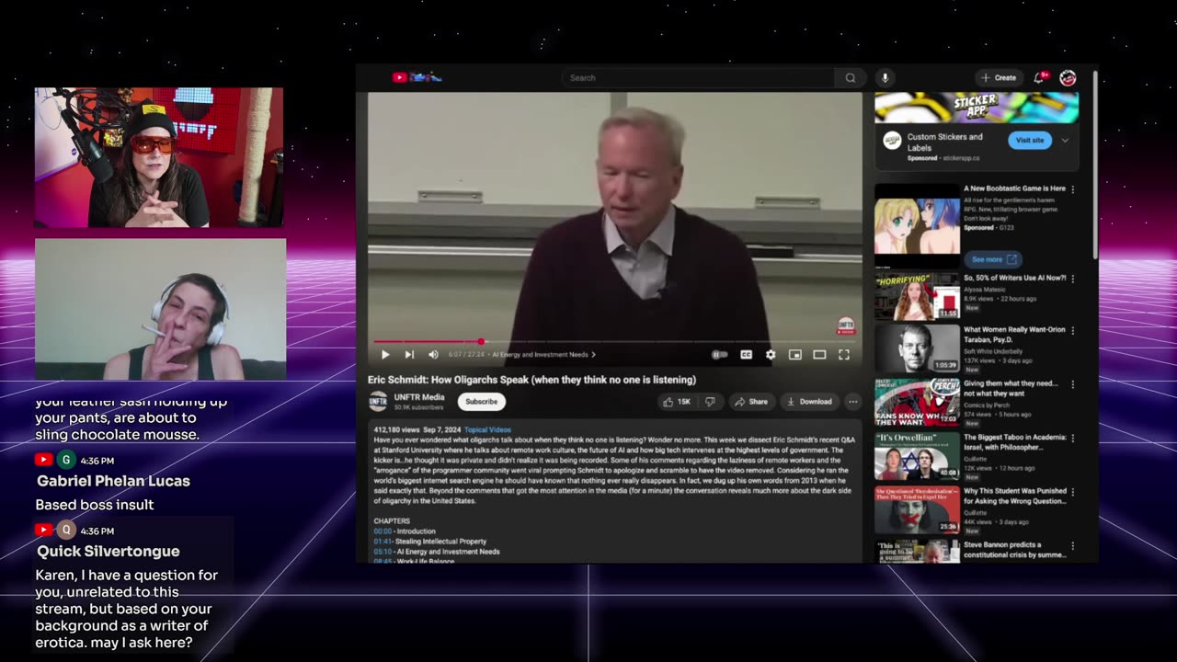The height and width of the screenshot is (662, 1177).
Task: Open 'Why This Student Was Punished' thumbnail
Action: click(x=917, y=509)
